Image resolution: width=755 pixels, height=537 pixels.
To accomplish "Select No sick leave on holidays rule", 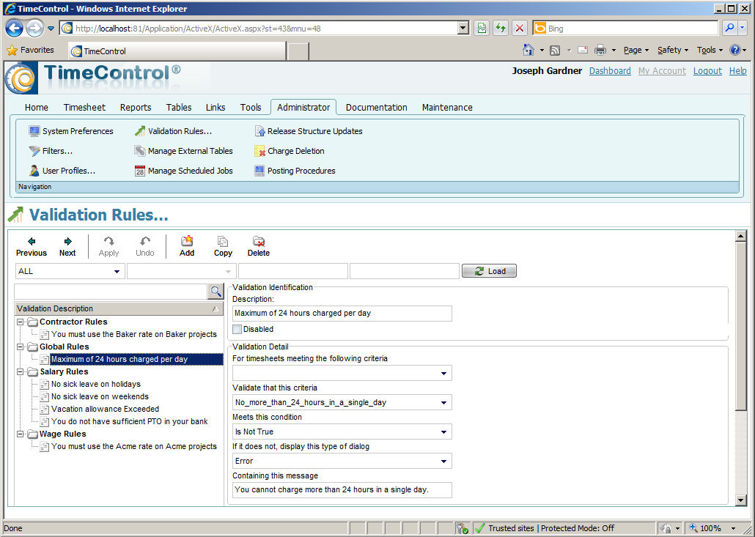I will [x=96, y=384].
